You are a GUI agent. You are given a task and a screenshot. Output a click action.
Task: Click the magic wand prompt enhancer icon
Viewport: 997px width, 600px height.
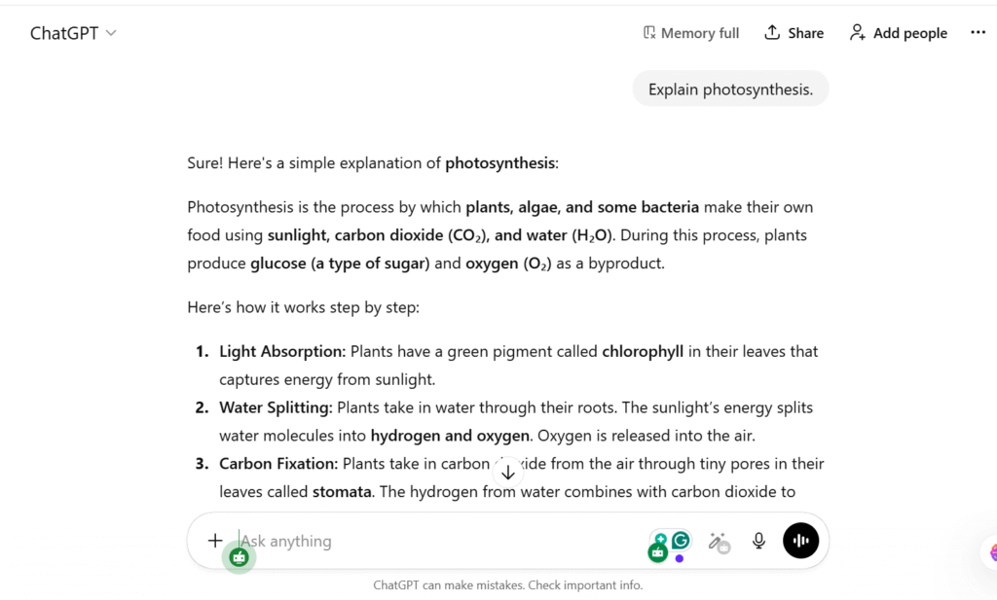pyautogui.click(x=719, y=543)
